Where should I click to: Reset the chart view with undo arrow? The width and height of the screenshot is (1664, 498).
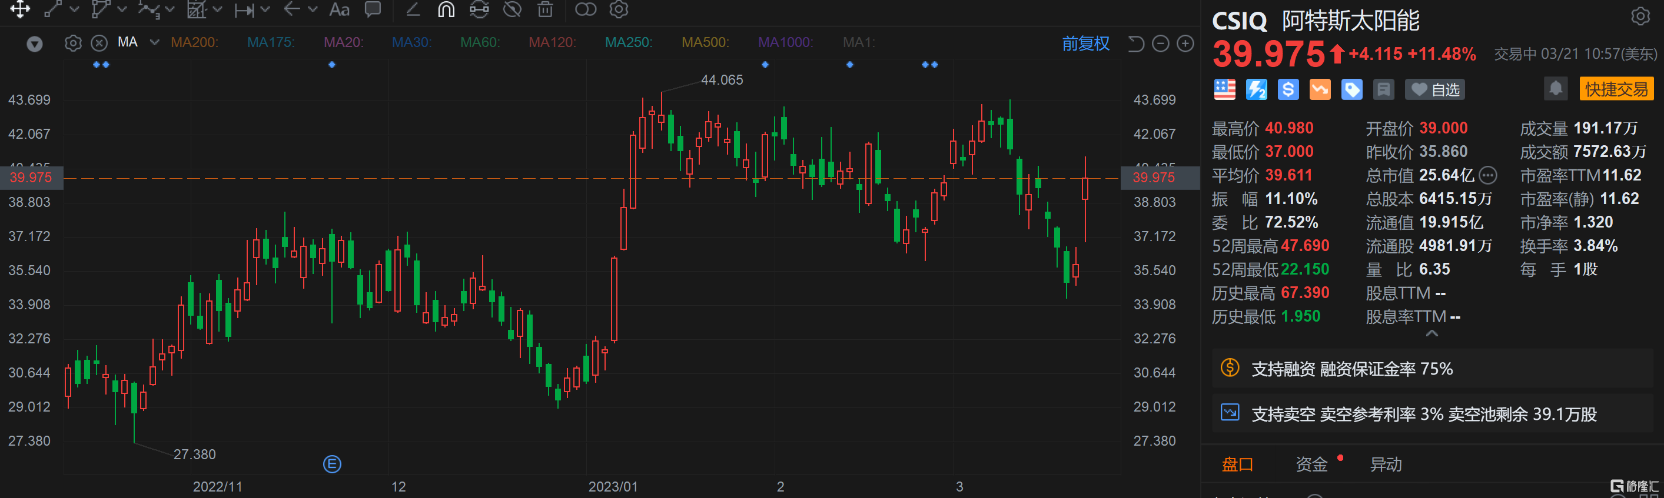[1135, 44]
